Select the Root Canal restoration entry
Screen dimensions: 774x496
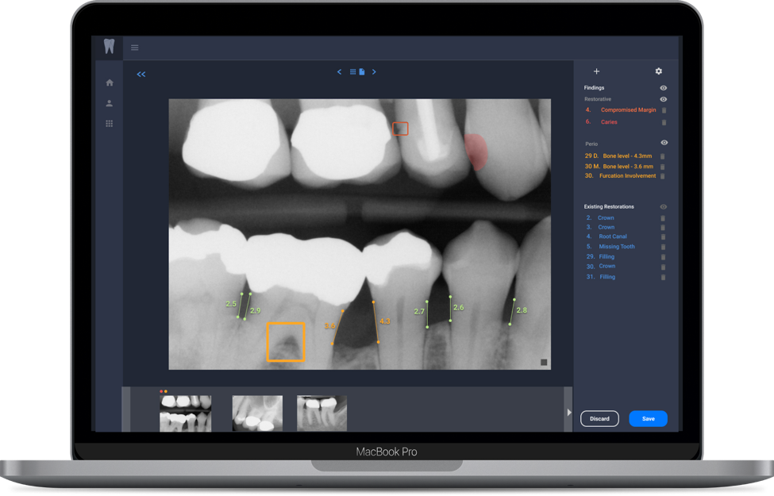click(611, 236)
